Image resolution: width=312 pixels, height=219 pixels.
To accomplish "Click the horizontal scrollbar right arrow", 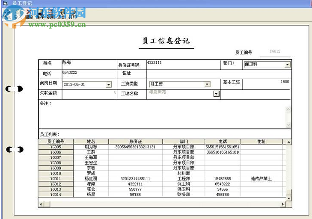I will point(283,204).
